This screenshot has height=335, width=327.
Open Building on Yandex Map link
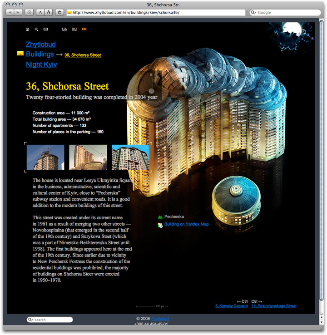click(186, 224)
